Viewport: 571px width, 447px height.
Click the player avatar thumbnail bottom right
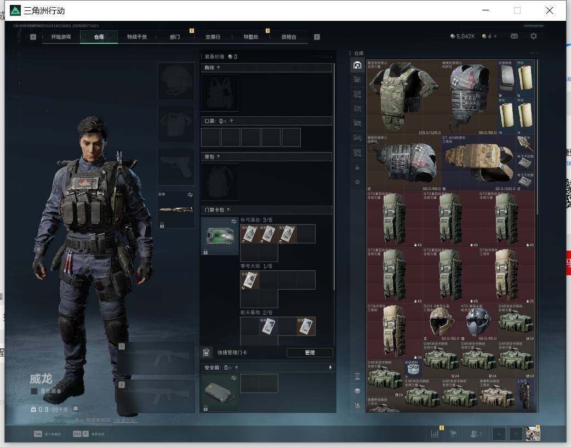pos(533,433)
